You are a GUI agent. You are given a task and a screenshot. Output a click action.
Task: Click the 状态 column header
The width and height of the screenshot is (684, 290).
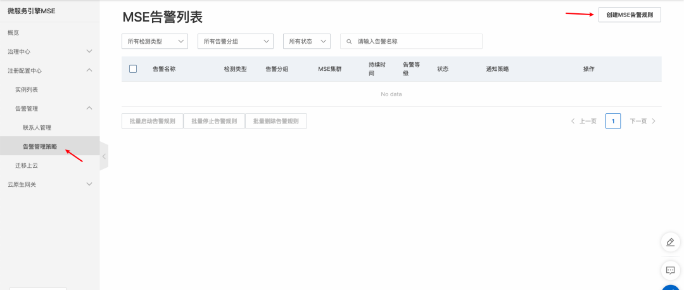point(443,69)
